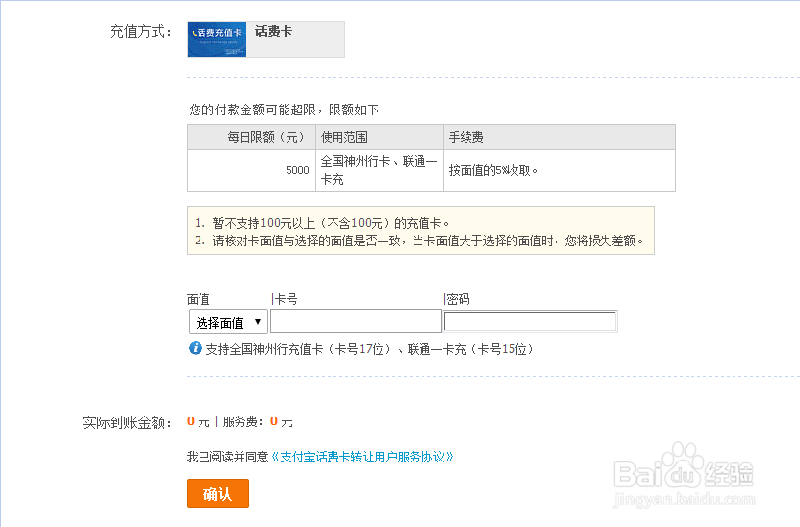Select the 话费卡 recharge method label
Screen dimensions: 800x527
click(x=274, y=32)
